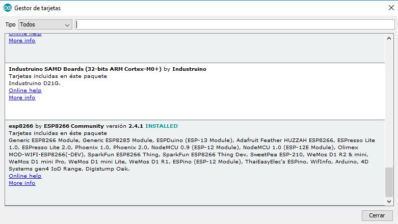This screenshot has height=224, width=398.
Task: Open Online help link under Industruino SAMD Boards
Action: (x=25, y=90)
